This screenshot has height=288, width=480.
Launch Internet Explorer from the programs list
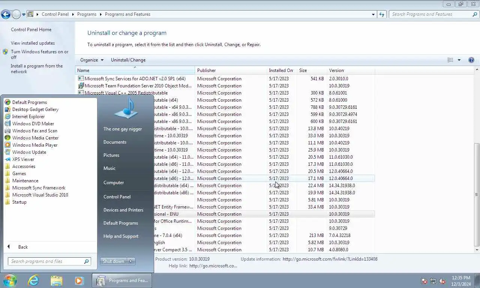coord(28,117)
